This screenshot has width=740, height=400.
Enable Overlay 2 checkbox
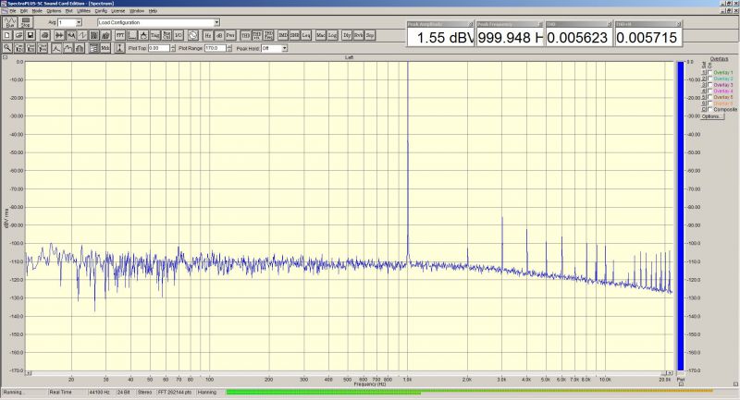710,79
